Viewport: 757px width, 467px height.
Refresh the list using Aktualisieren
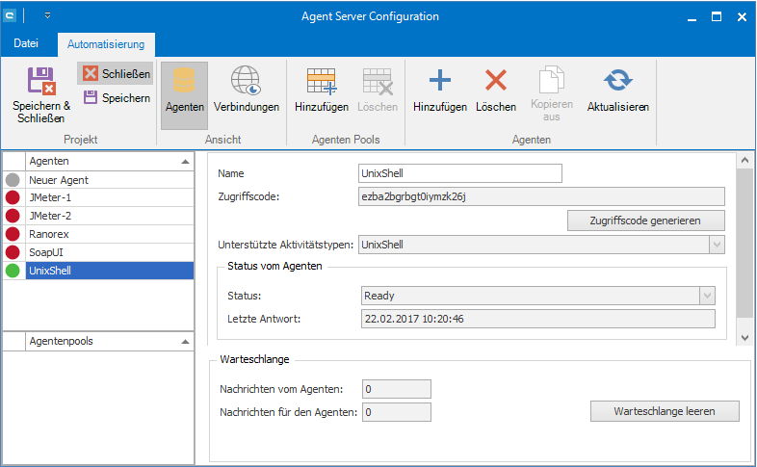(617, 83)
